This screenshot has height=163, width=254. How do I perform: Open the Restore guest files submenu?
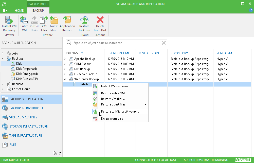pos(120,104)
